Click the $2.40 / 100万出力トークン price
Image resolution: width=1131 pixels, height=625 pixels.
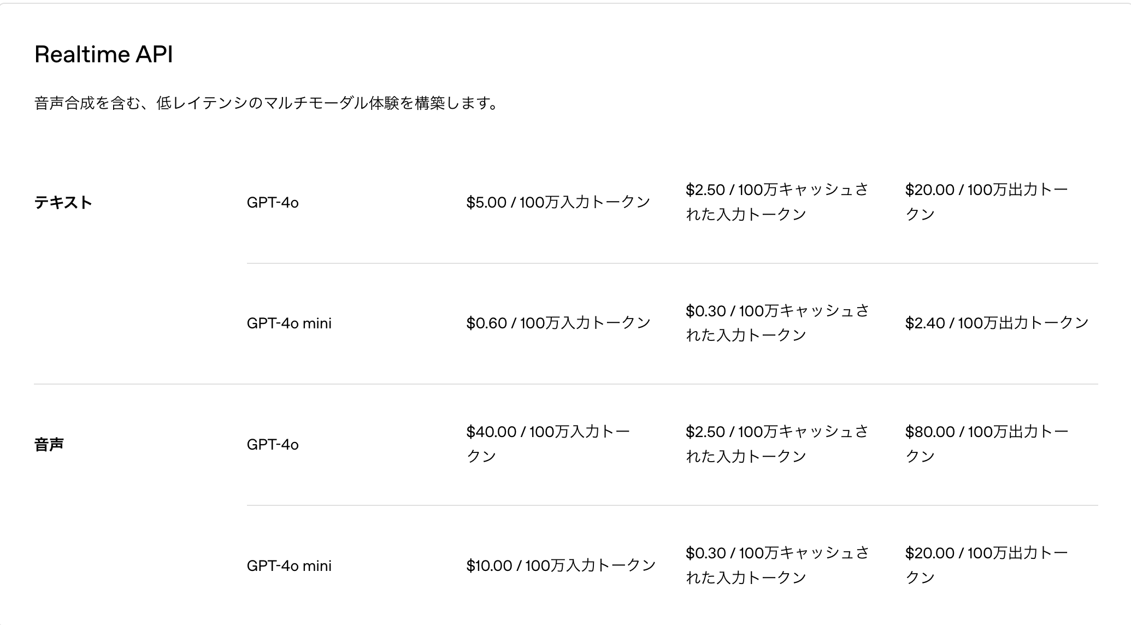[x=997, y=323]
